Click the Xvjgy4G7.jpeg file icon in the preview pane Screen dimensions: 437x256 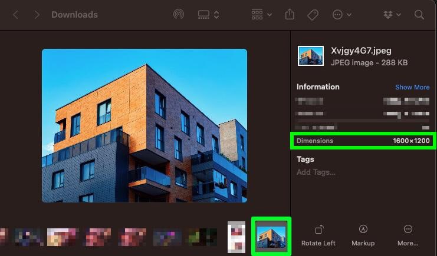click(x=311, y=57)
